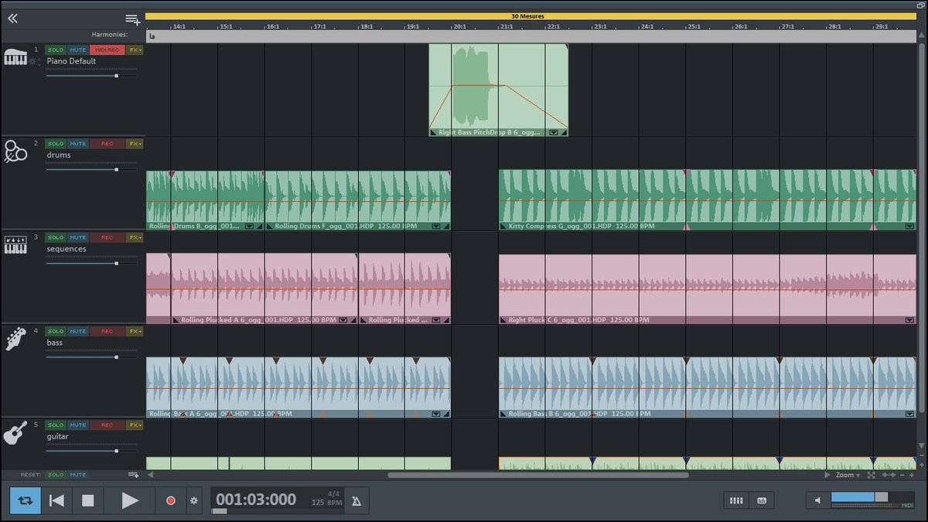Open Right Bass PitchDrop clip menu arrow

click(554, 132)
